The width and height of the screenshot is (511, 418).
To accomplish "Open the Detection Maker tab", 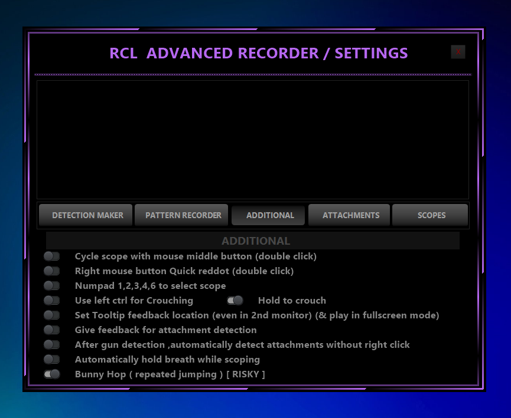I will tap(87, 215).
